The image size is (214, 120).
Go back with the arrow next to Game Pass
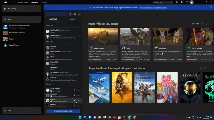coord(14,2)
